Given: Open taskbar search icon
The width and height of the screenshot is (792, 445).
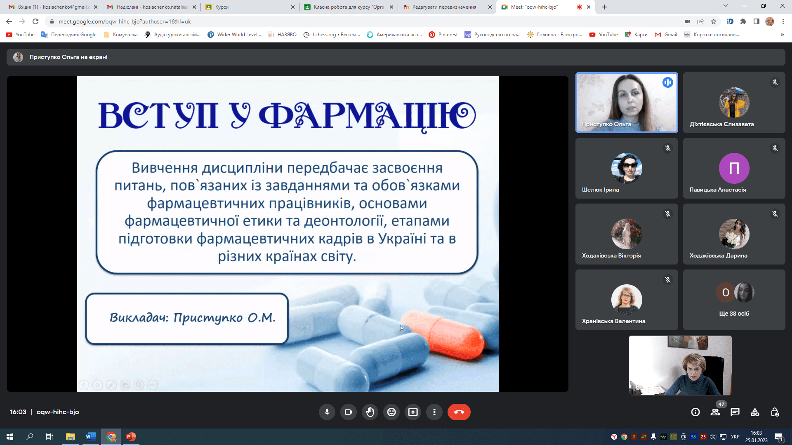Looking at the screenshot, I should [30, 437].
